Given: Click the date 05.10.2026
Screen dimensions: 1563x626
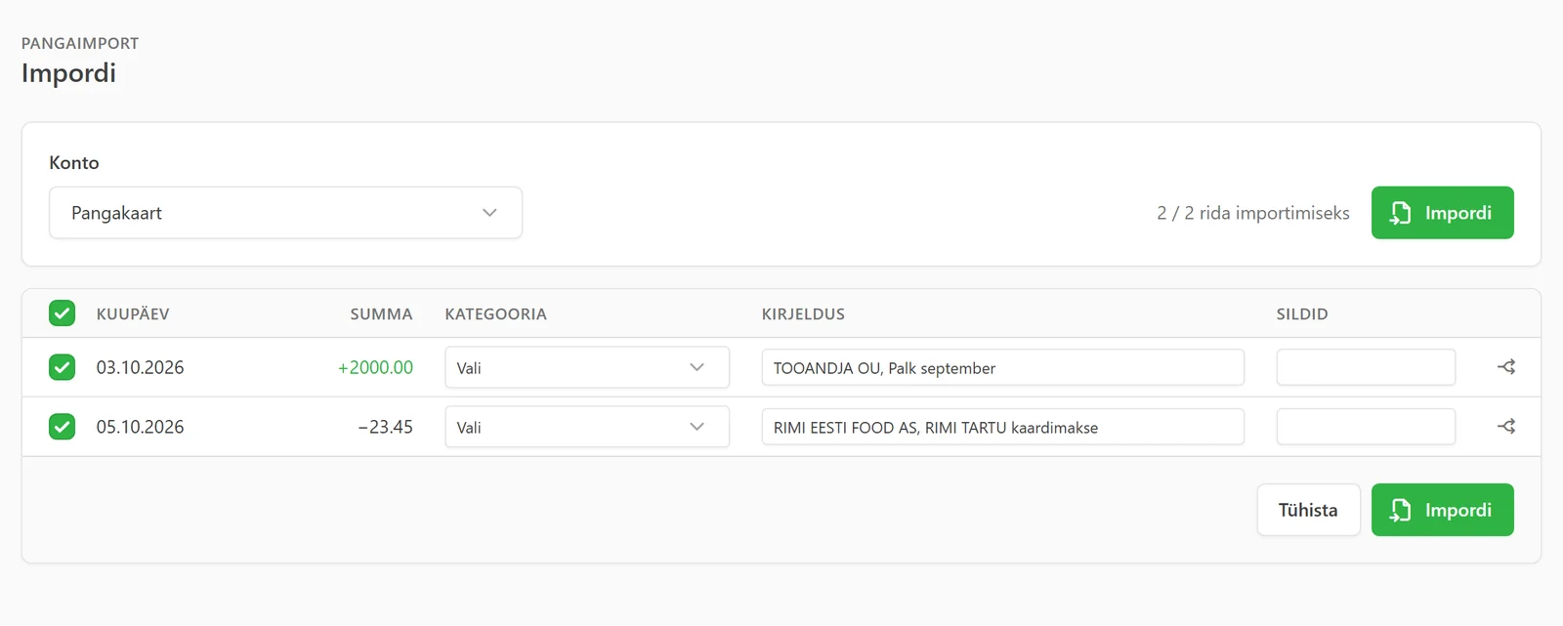Looking at the screenshot, I should pyautogui.click(x=140, y=427).
